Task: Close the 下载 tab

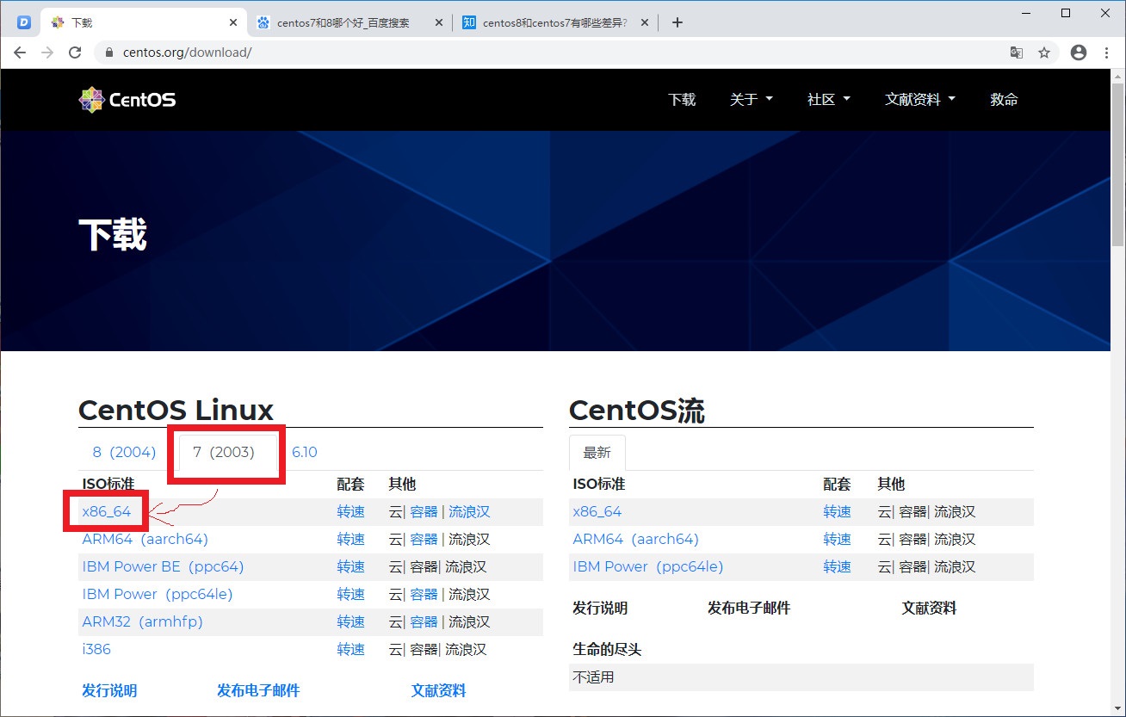Action: tap(233, 22)
